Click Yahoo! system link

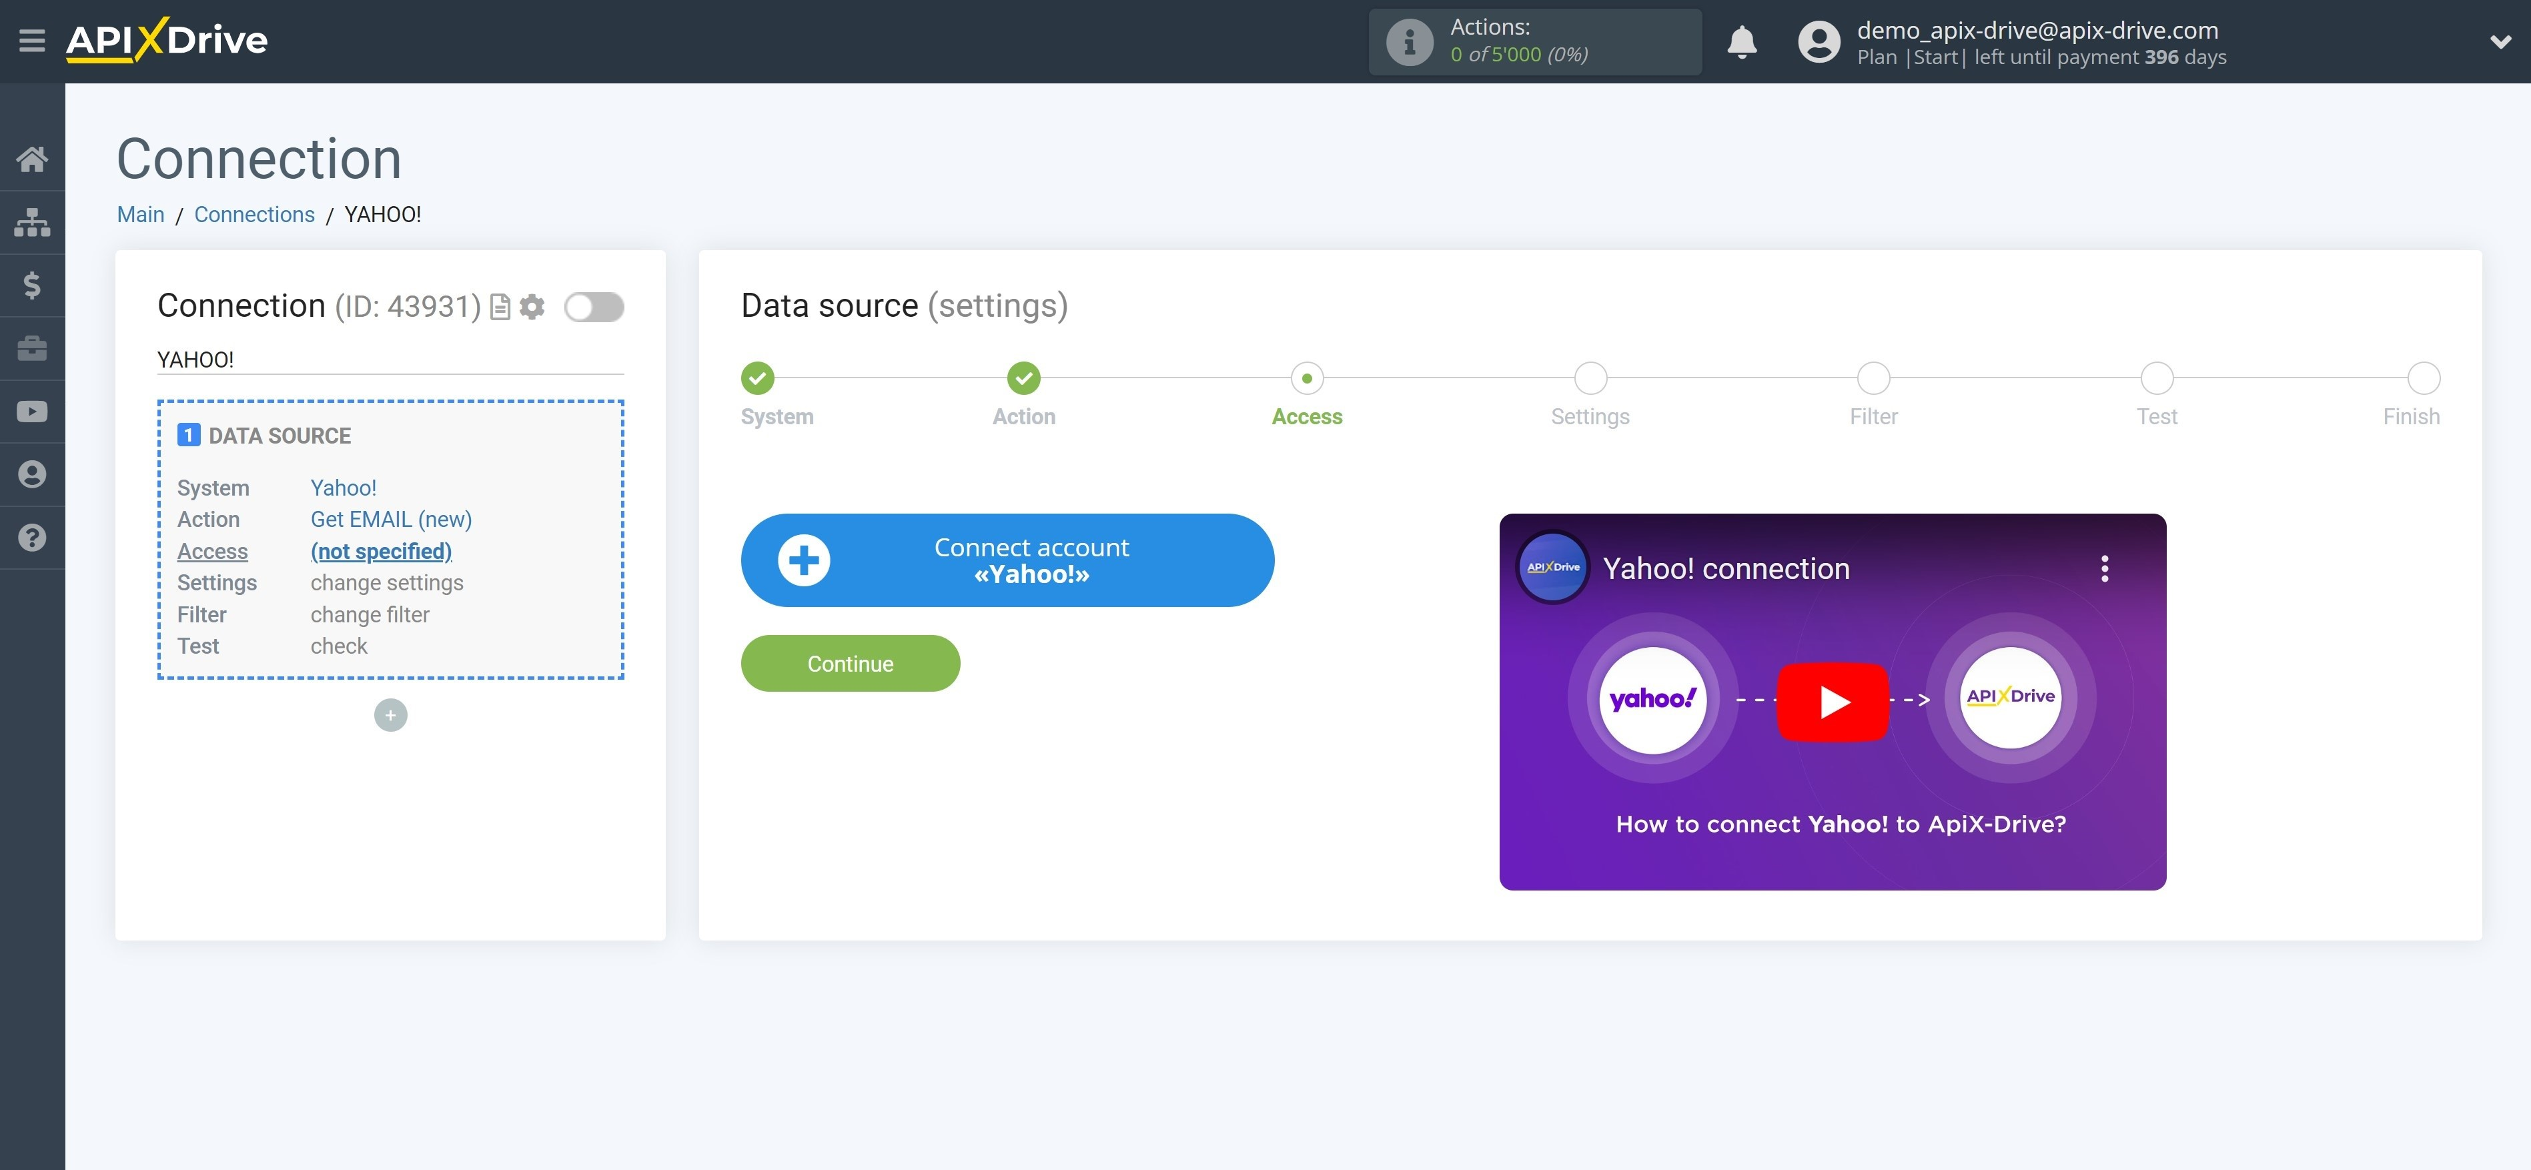343,488
